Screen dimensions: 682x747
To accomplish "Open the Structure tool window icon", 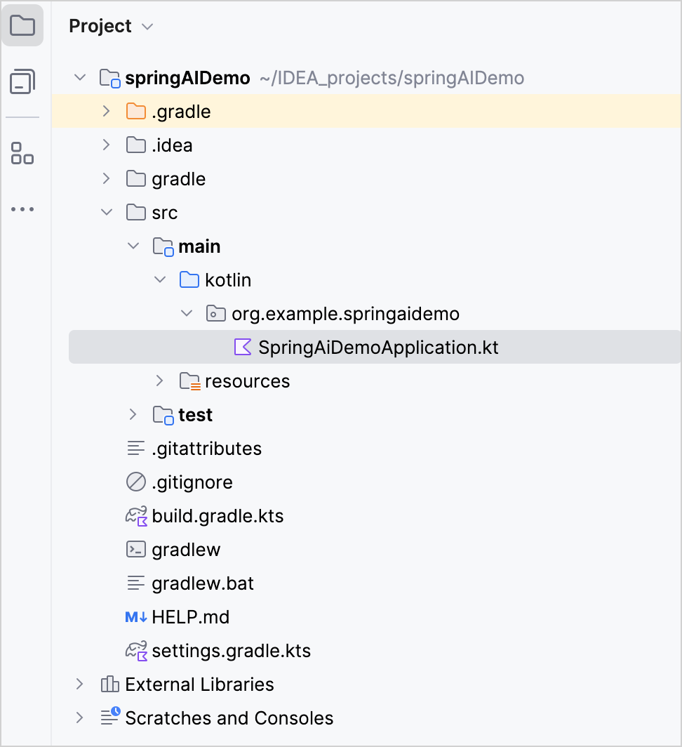I will 23,154.
